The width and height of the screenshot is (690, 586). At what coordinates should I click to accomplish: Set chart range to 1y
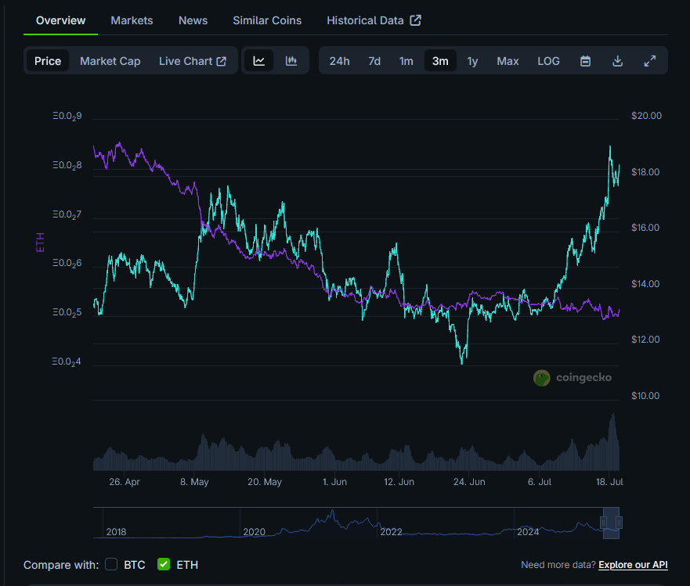coord(472,61)
